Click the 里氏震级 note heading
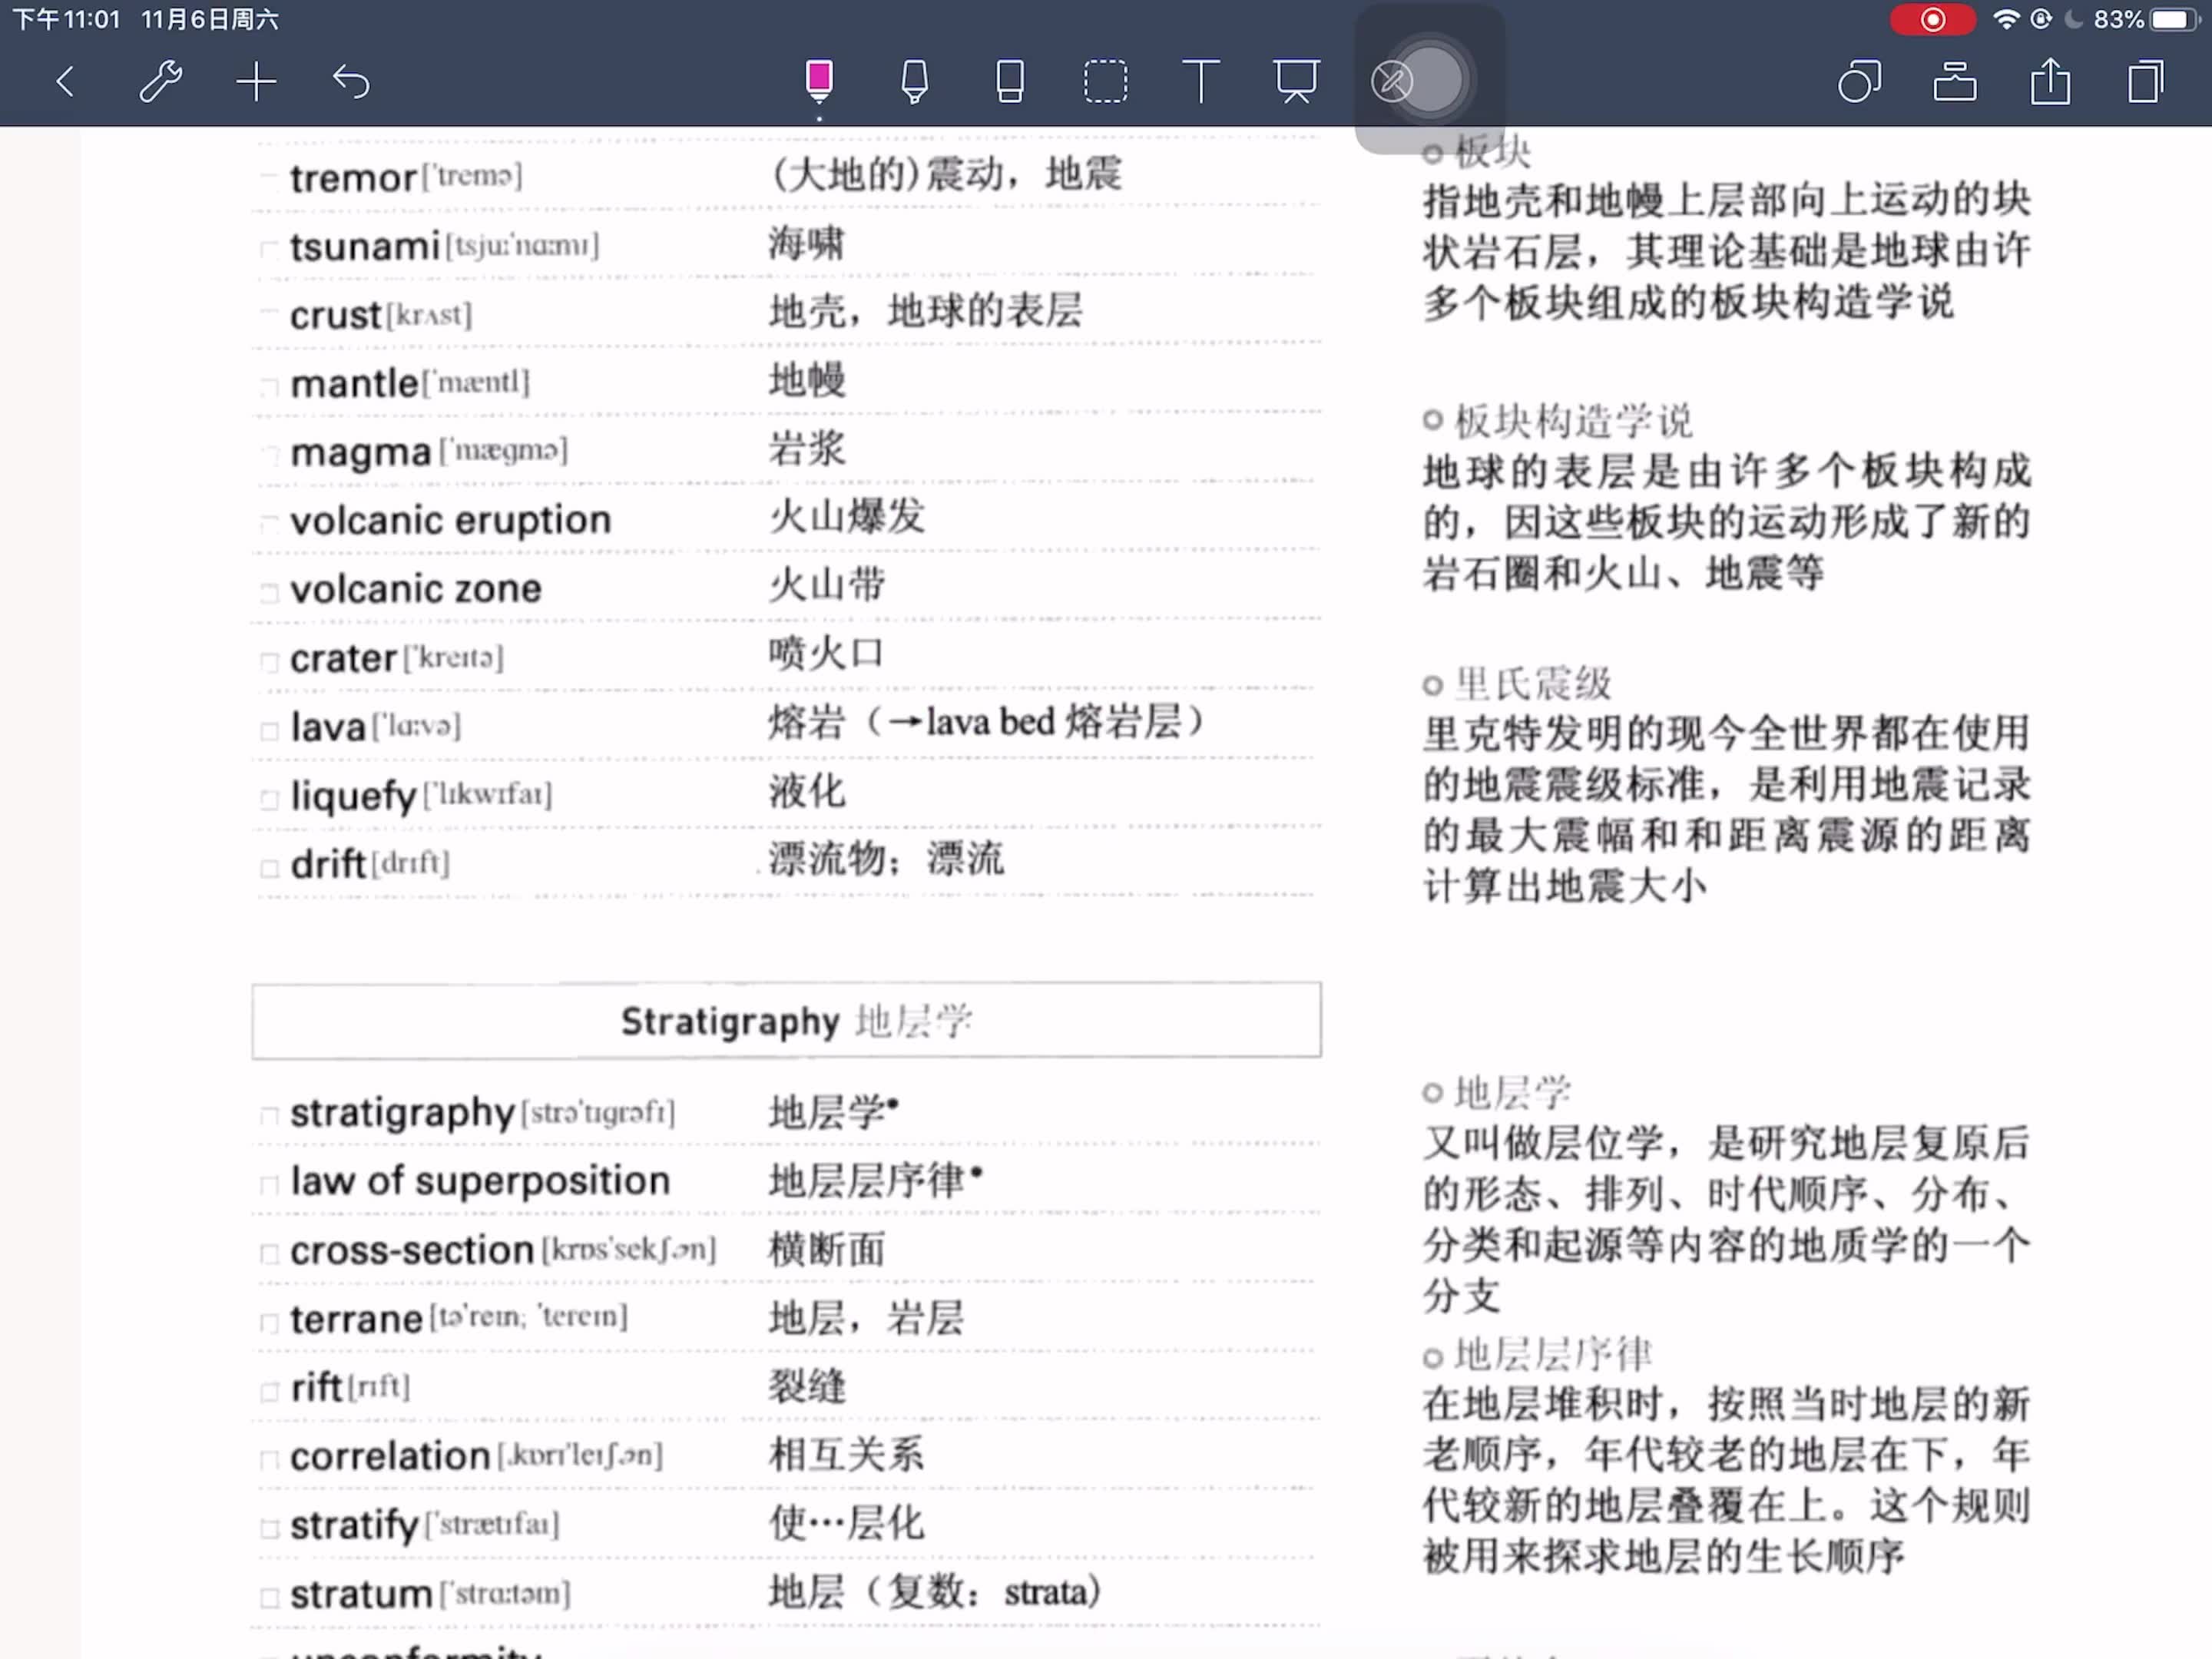2212x1659 pixels. 1532,684
